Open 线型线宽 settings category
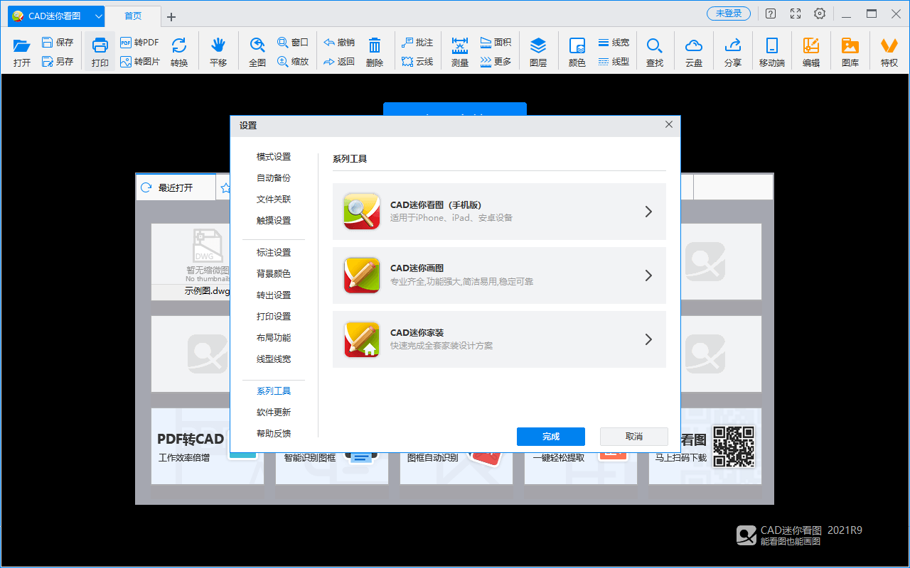This screenshot has width=910, height=568. tap(274, 359)
